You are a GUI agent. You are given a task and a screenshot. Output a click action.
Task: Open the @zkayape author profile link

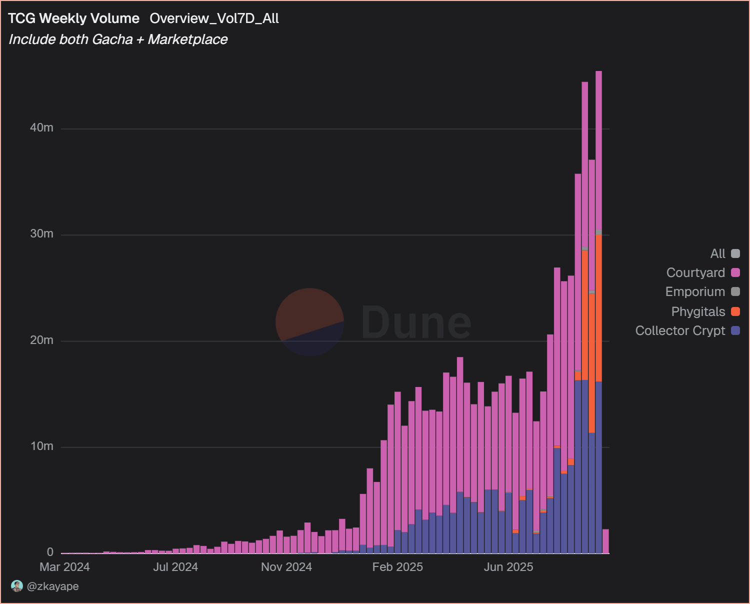[x=52, y=586]
